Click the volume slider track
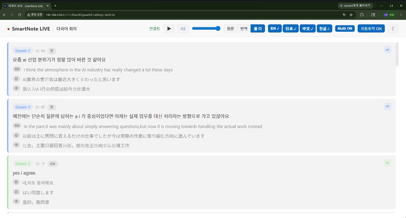Viewport: 406px width, 218px height. pyautogui.click(x=206, y=29)
